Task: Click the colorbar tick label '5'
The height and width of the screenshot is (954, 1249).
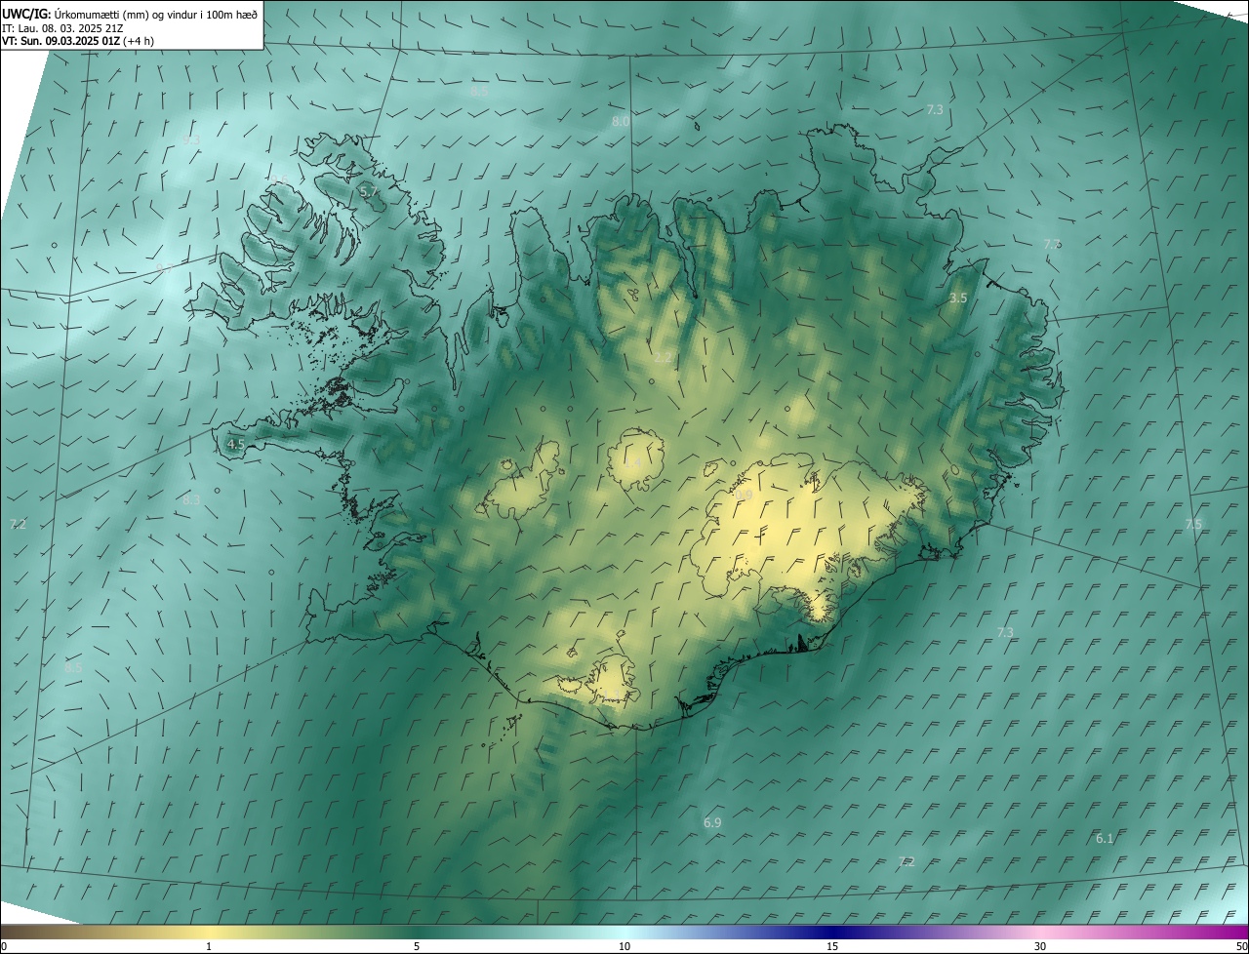Action: point(417,946)
